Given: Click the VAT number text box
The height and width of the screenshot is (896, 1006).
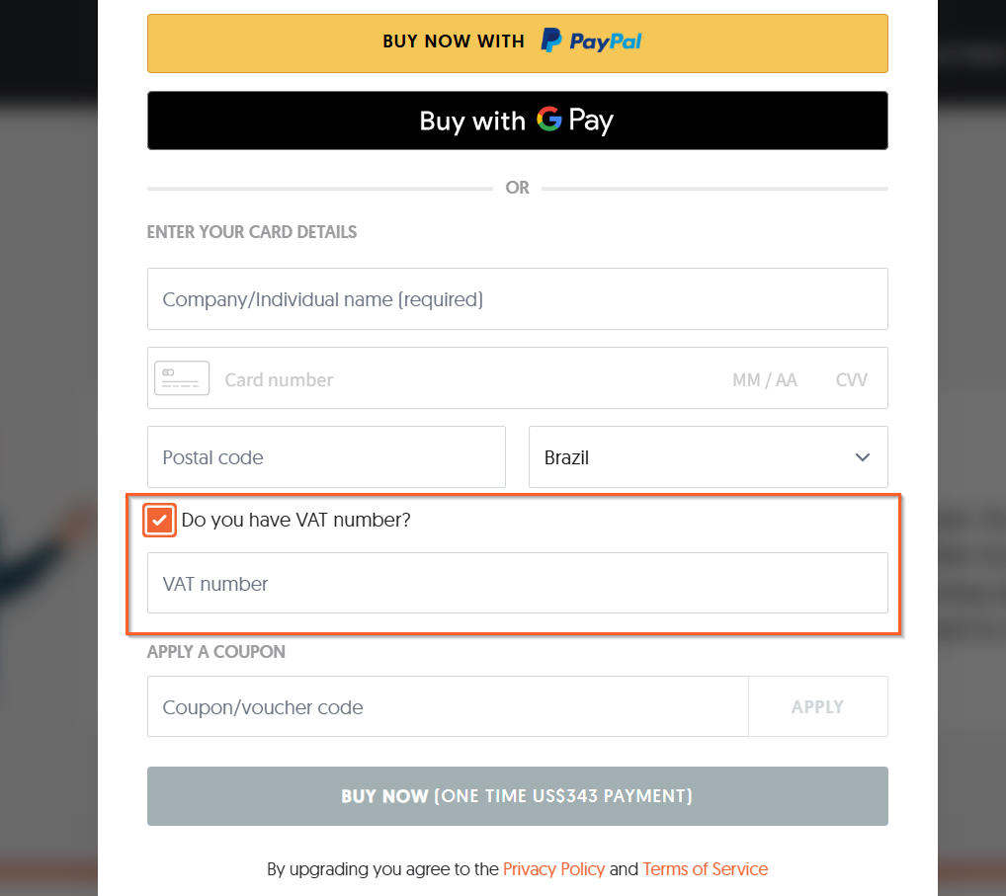Looking at the screenshot, I should coord(517,584).
